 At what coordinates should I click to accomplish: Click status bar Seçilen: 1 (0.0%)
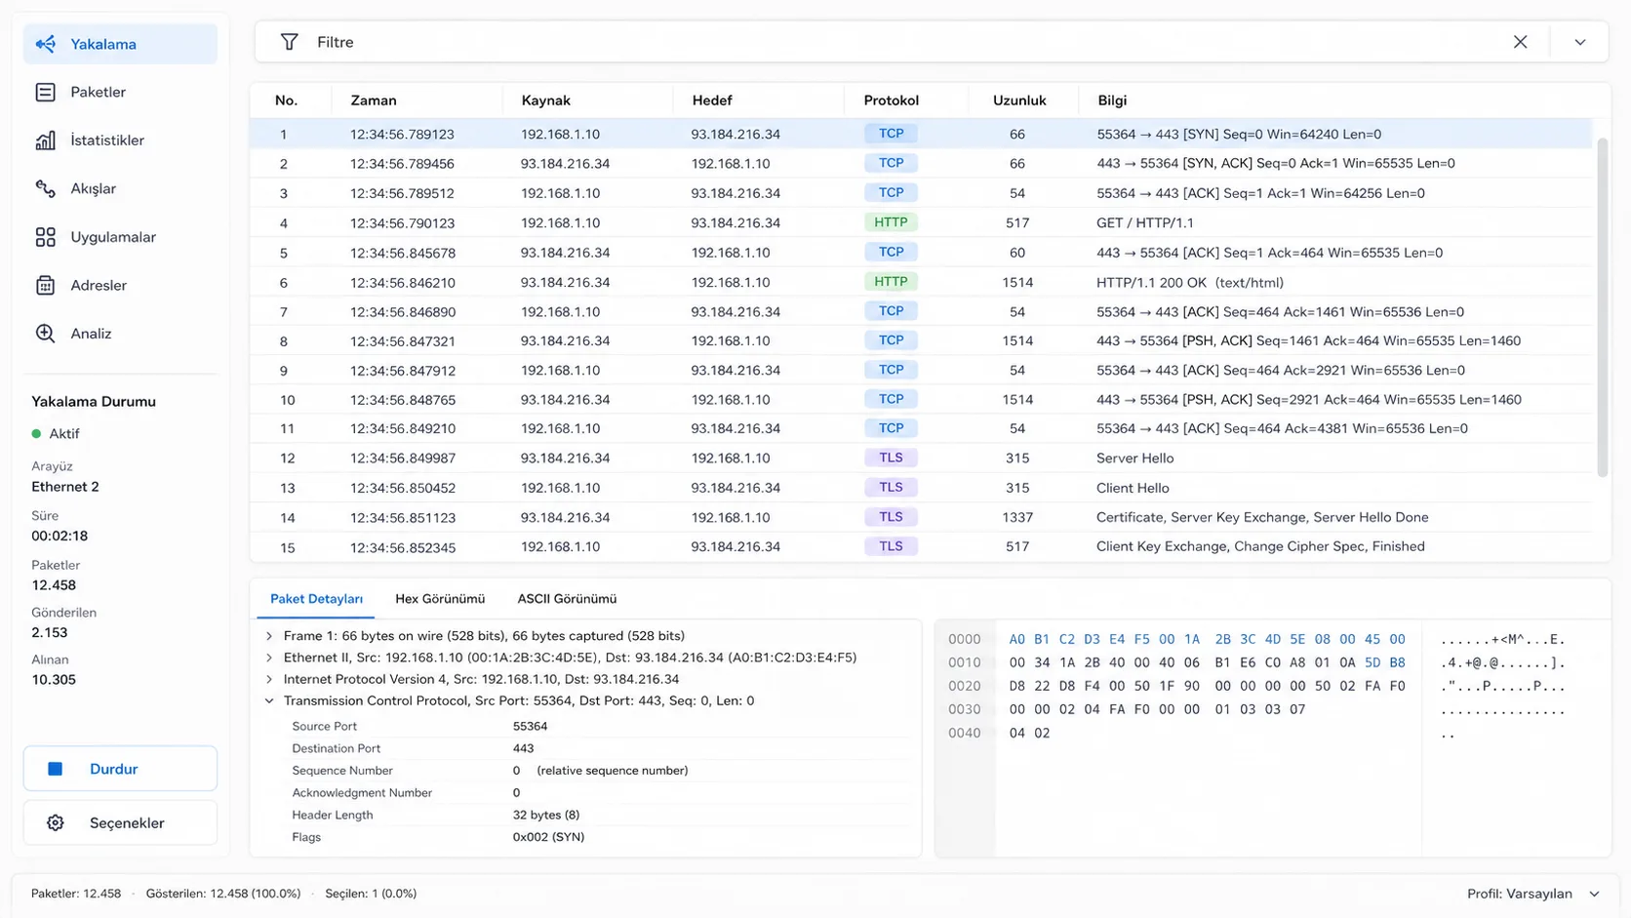tap(371, 894)
